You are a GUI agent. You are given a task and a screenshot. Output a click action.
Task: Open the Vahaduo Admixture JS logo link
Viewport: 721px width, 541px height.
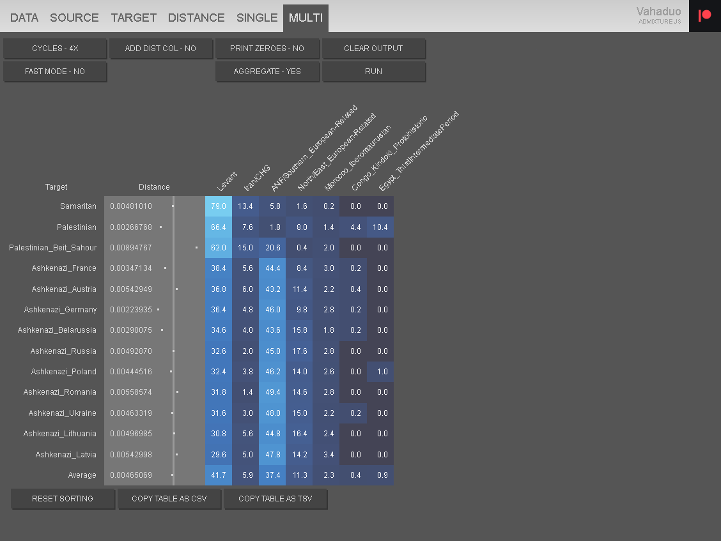click(x=659, y=15)
